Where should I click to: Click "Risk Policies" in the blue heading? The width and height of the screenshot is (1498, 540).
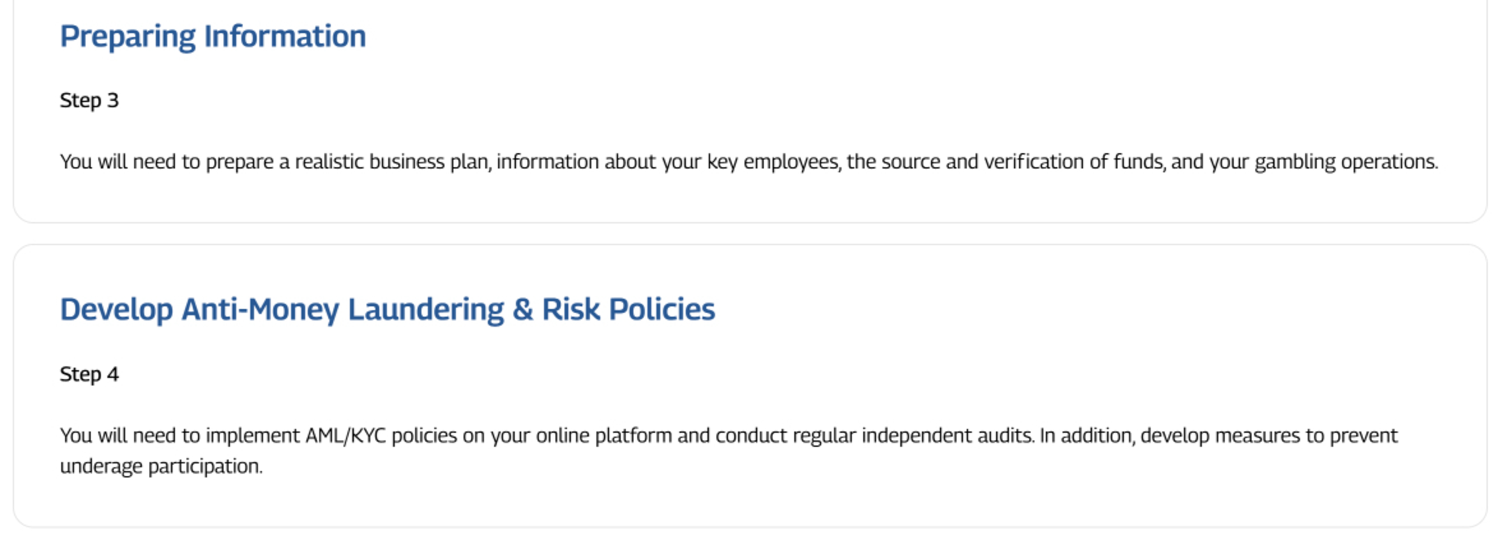click(x=628, y=310)
